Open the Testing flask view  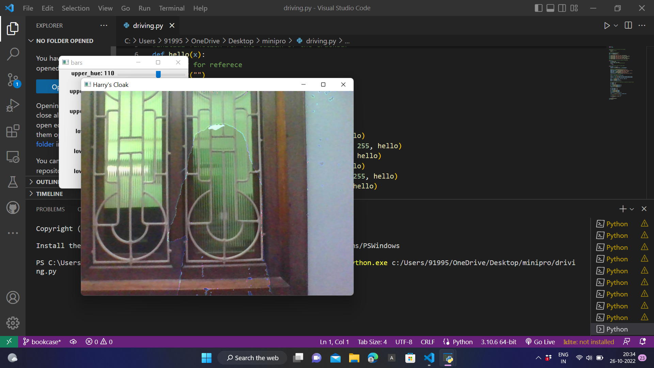coord(13,182)
